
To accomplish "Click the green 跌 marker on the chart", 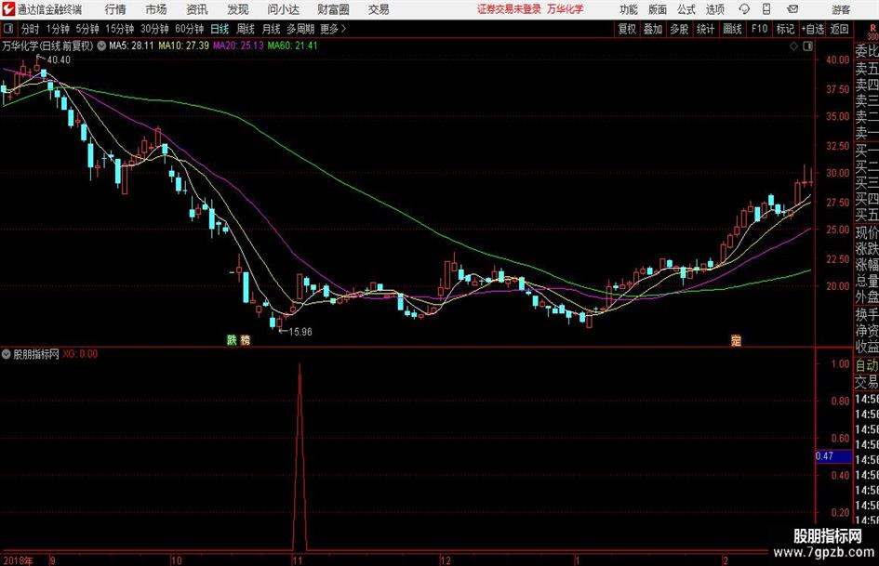I will [x=232, y=339].
